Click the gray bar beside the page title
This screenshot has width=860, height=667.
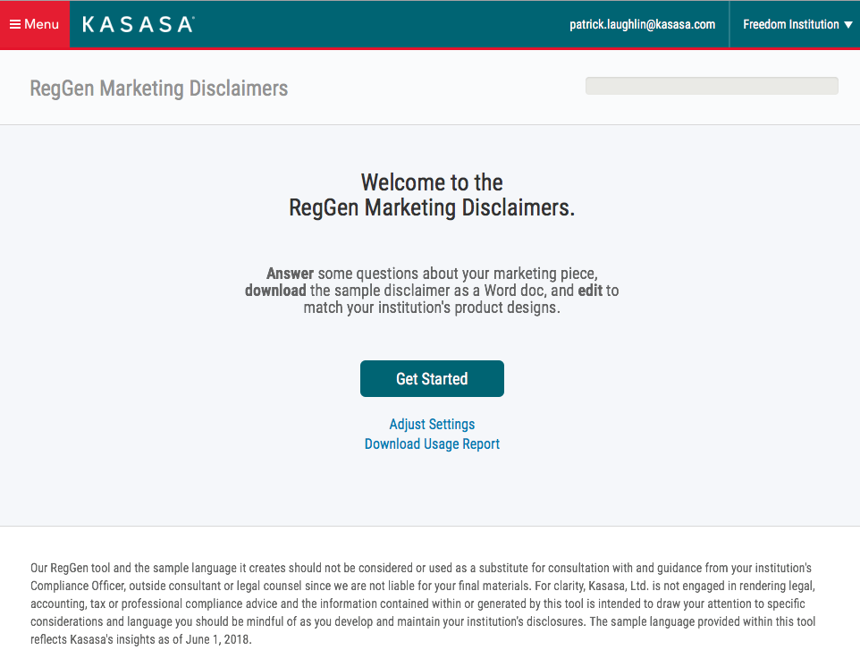(712, 86)
